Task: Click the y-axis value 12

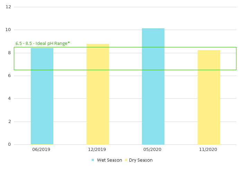Action: pos(8,7)
